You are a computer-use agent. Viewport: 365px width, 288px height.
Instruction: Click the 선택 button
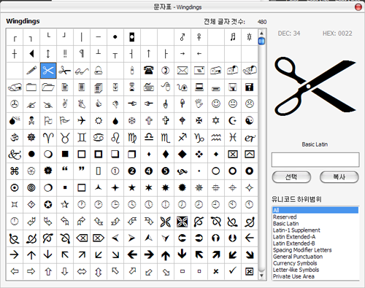click(291, 177)
